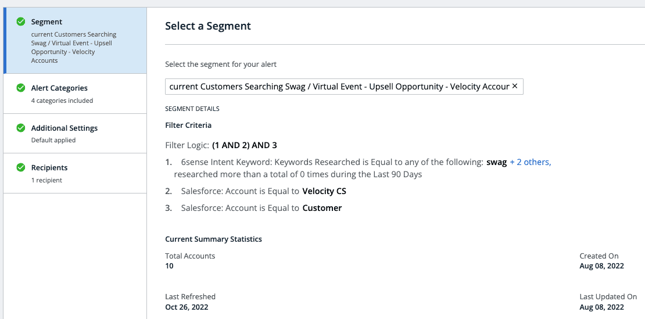
Task: Select the "Velocity CS" filter value
Action: pos(324,191)
